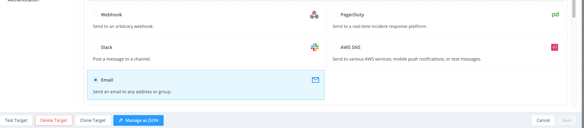This screenshot has height=128, width=584.
Task: Click the vertical scrollbar thumb
Action: point(574,9)
